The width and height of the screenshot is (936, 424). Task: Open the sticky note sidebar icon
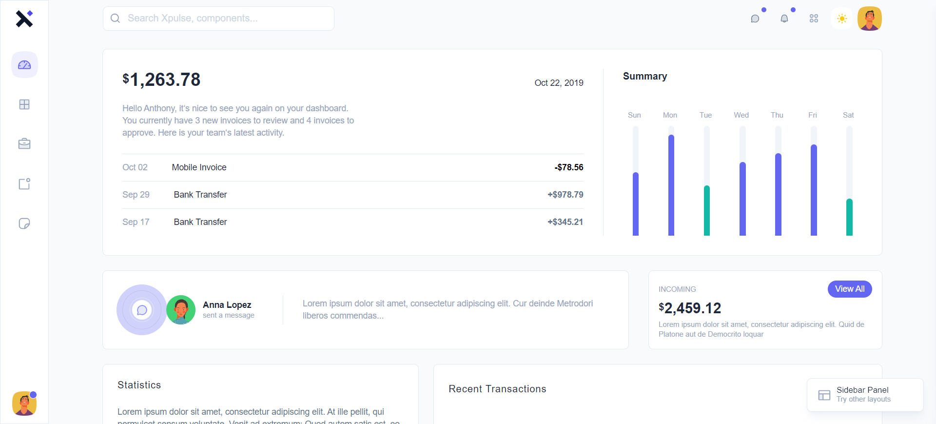coord(24,223)
